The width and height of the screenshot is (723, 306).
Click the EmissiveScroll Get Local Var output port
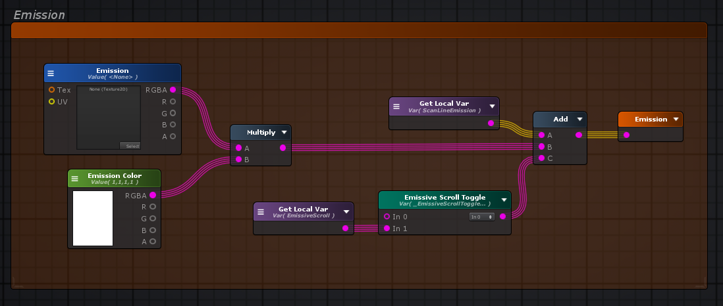[345, 228]
